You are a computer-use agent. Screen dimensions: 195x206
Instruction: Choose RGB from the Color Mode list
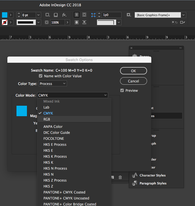coord(74,119)
